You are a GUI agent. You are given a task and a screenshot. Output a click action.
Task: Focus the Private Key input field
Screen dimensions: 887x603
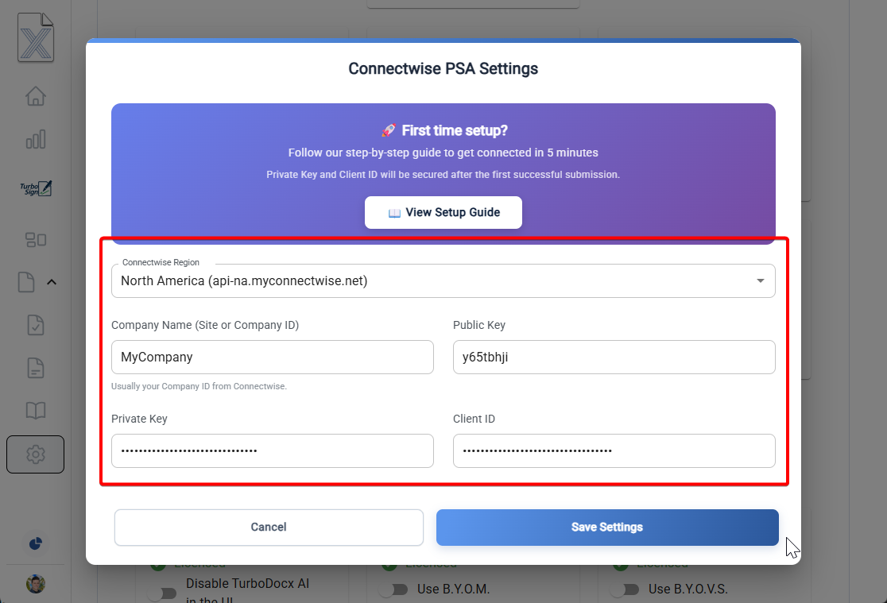click(x=273, y=450)
